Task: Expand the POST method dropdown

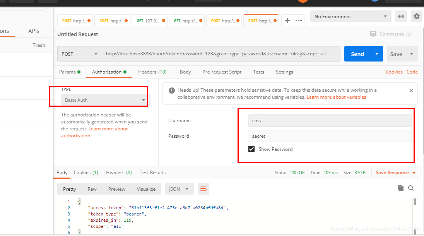Action: click(x=80, y=54)
